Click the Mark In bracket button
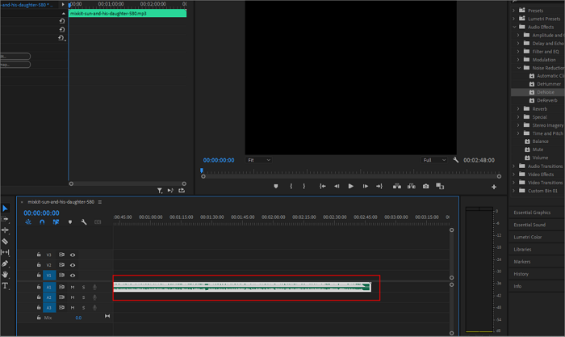The width and height of the screenshot is (565, 337). pos(291,186)
